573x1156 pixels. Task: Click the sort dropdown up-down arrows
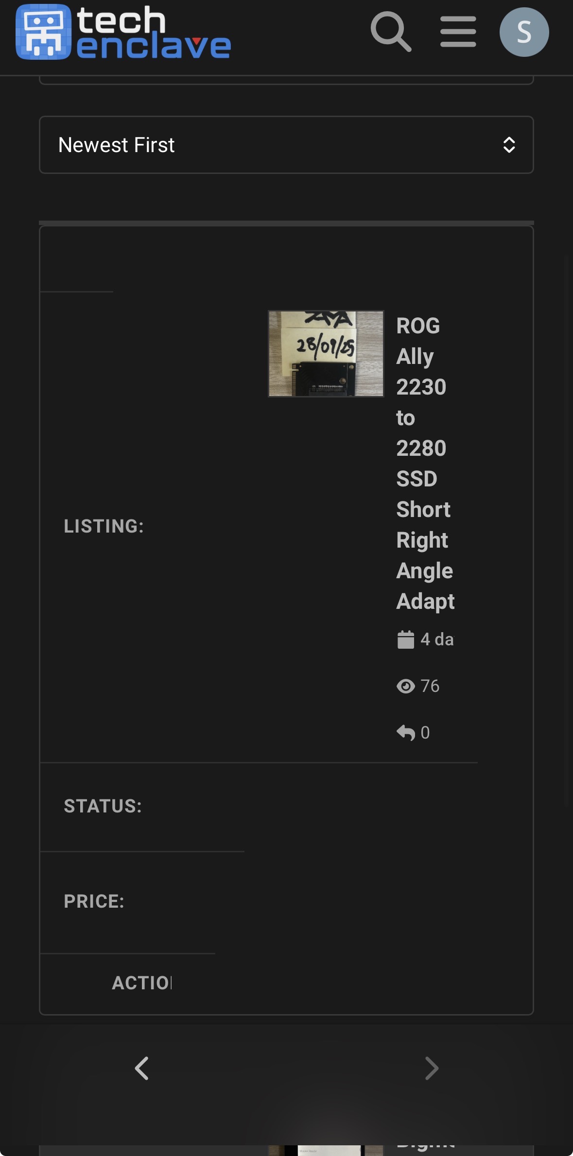[x=509, y=145]
